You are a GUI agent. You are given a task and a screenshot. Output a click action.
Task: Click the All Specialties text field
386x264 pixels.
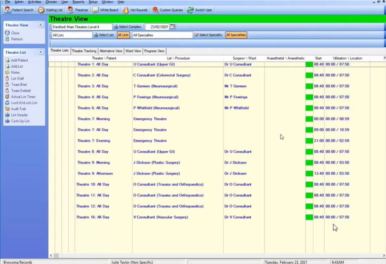pyautogui.click(x=162, y=35)
